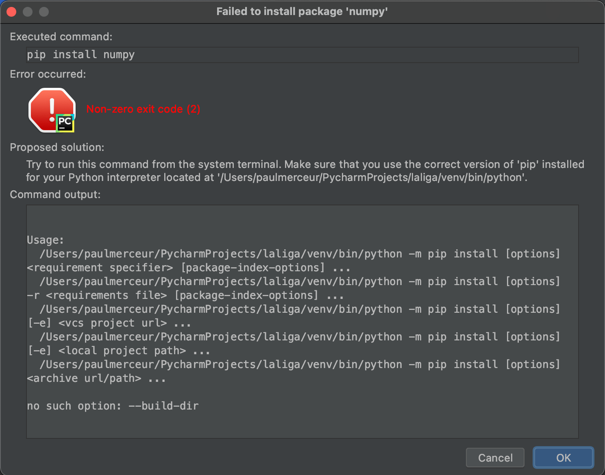Click the 'no such option: --build-dir' output line
This screenshot has height=475, width=605.
[113, 406]
